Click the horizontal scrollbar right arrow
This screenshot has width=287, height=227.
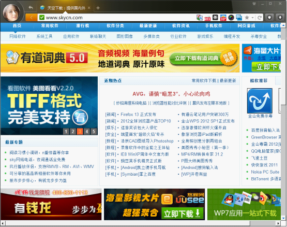pos(278,223)
